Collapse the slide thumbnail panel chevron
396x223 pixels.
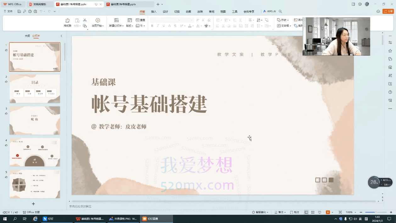pyautogui.click(x=61, y=36)
